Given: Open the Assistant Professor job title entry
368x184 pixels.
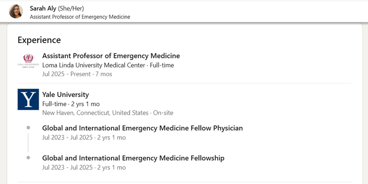Looking at the screenshot, I should [x=111, y=56].
